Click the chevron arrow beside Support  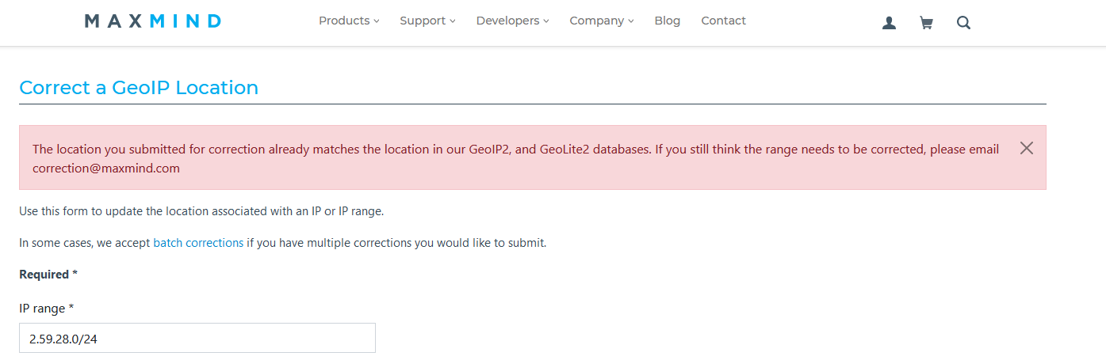[453, 21]
